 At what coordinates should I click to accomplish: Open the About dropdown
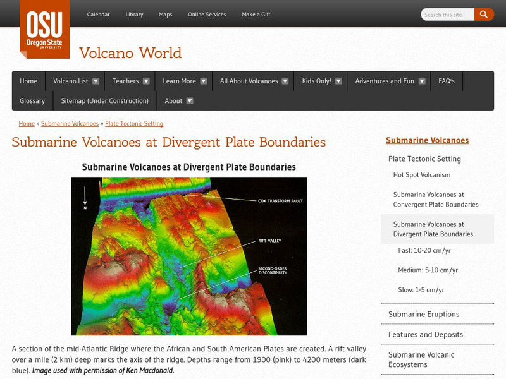(x=174, y=100)
